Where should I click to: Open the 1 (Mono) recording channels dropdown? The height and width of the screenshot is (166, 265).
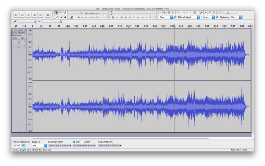pos(207,17)
